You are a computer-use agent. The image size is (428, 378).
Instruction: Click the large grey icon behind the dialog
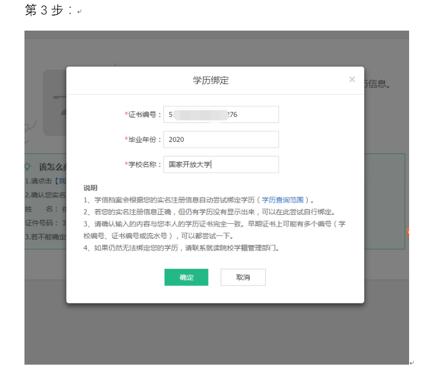click(x=54, y=103)
